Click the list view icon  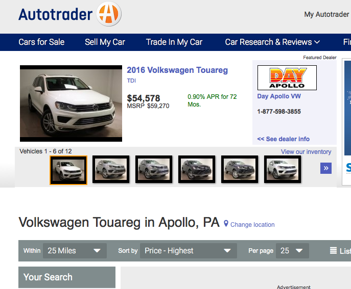tap(334, 251)
